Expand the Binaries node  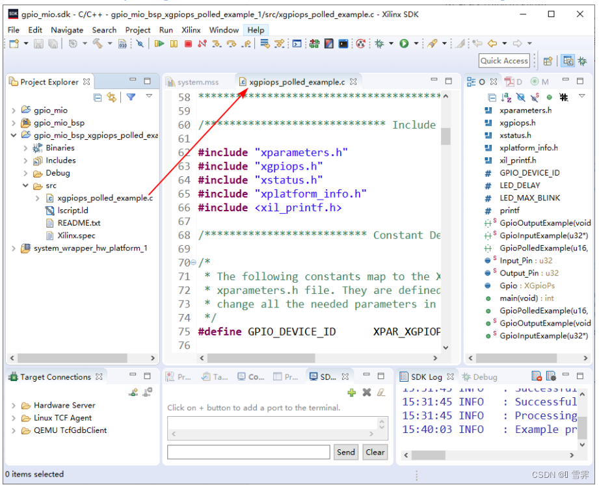click(25, 148)
